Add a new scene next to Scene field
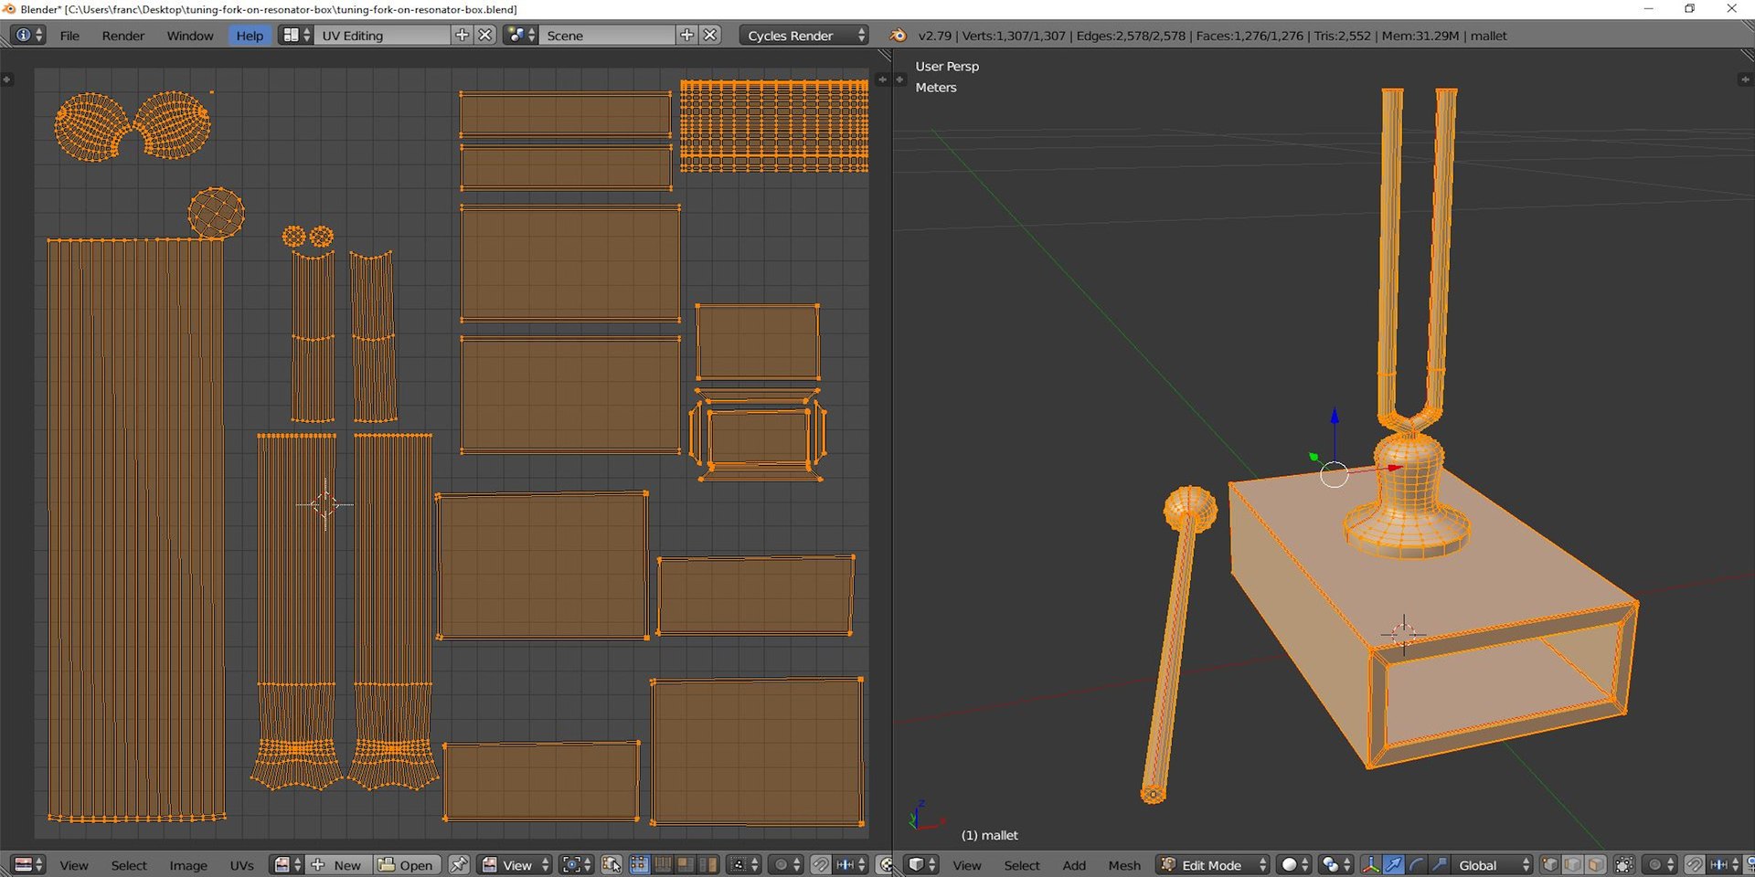Screen dimensions: 1755x877 [687, 35]
